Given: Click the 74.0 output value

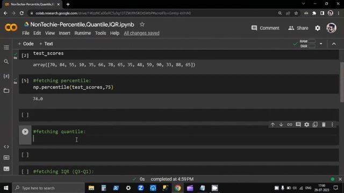Looking at the screenshot, I should pos(38,99).
